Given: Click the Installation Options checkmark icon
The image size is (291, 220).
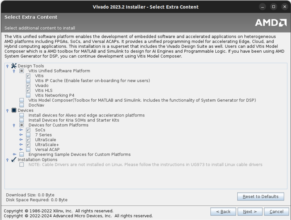Looking at the screenshot, I should (14, 160).
